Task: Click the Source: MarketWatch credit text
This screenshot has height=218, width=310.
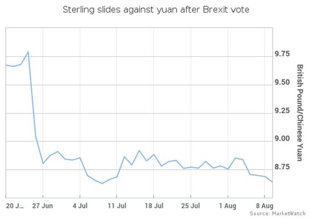Action: coord(278,213)
